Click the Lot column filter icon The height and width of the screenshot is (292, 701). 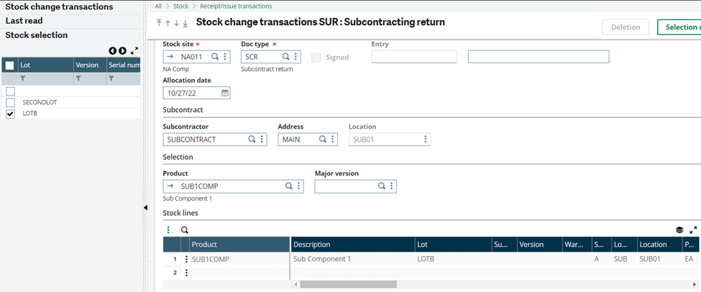point(22,78)
